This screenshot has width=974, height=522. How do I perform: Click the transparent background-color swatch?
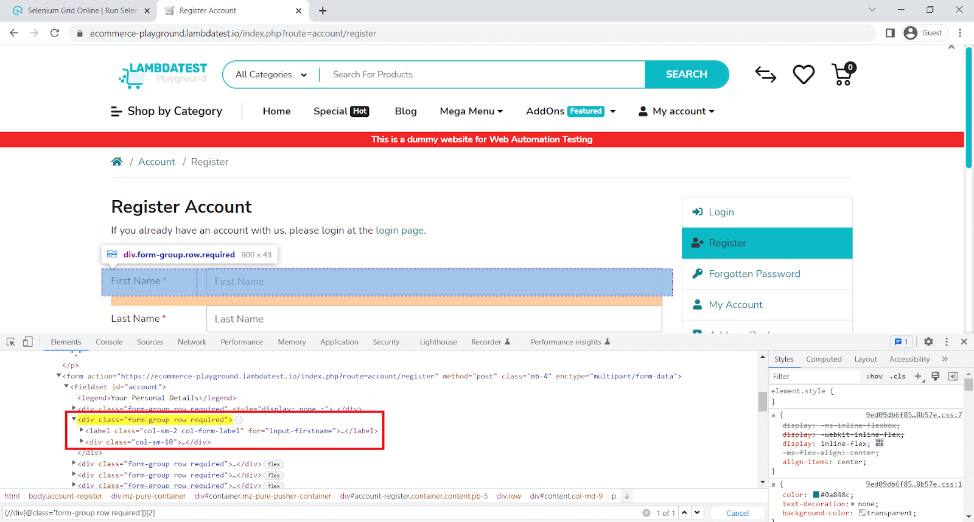862,513
